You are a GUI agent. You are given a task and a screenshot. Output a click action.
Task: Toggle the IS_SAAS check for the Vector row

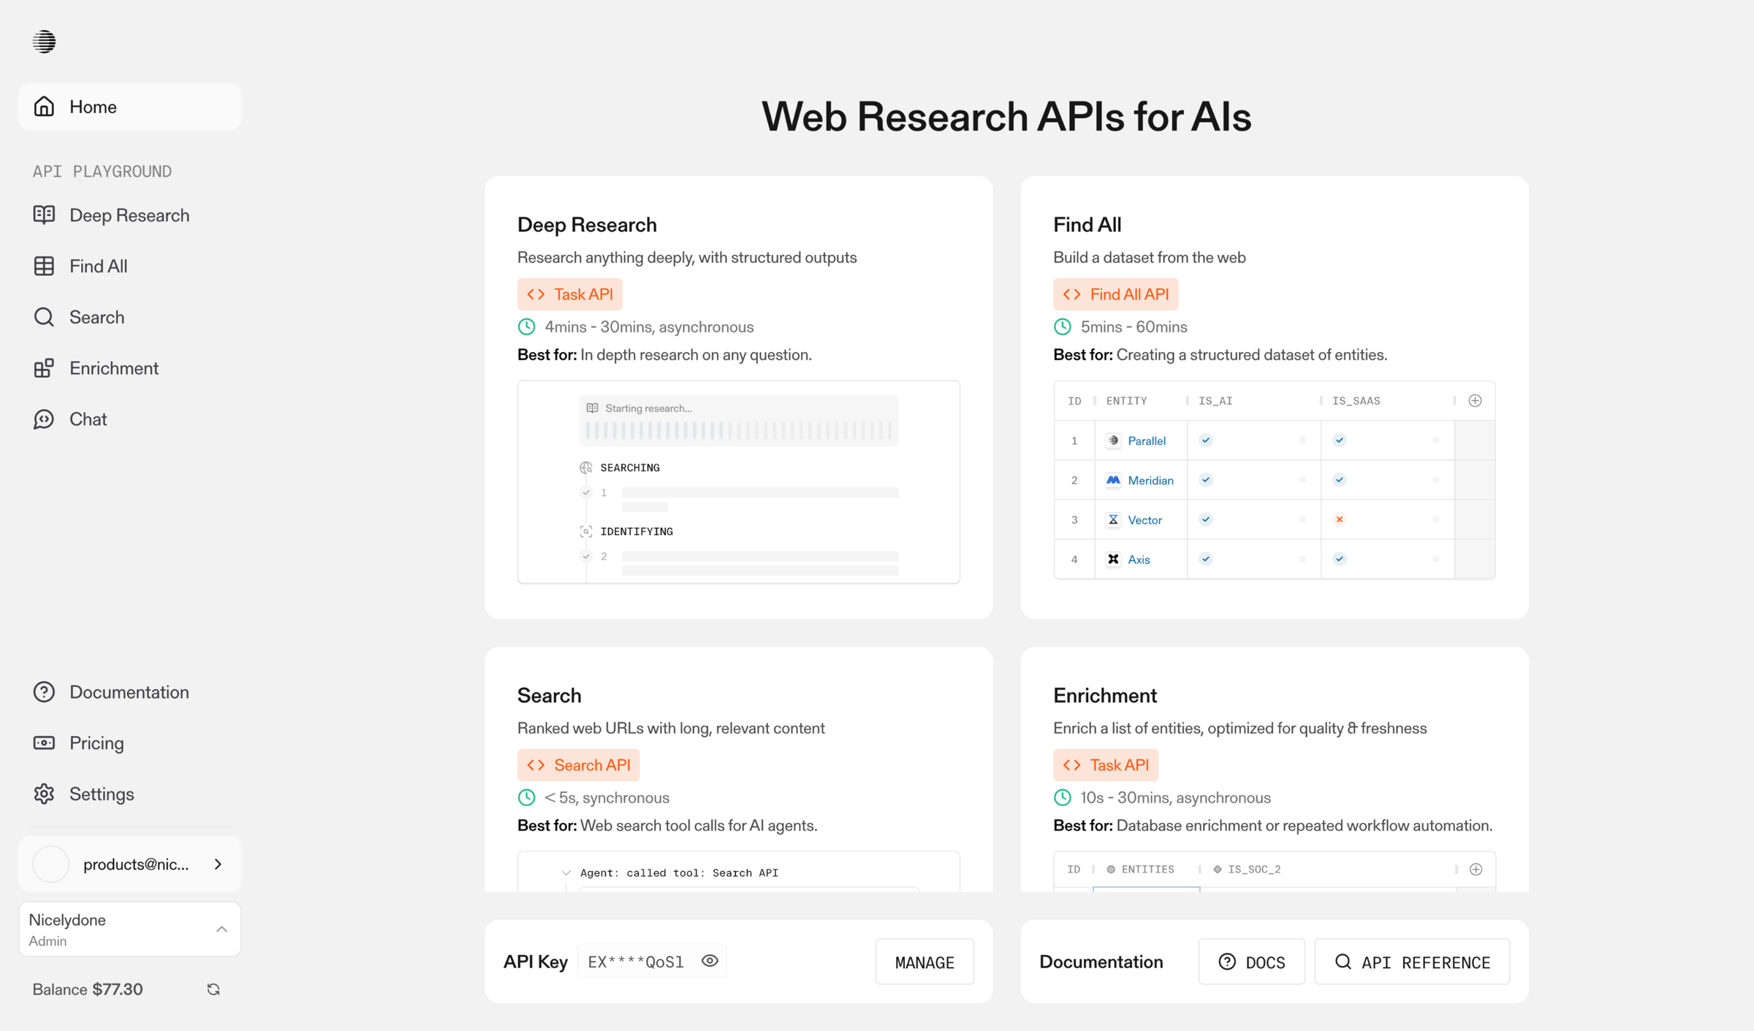coord(1340,520)
